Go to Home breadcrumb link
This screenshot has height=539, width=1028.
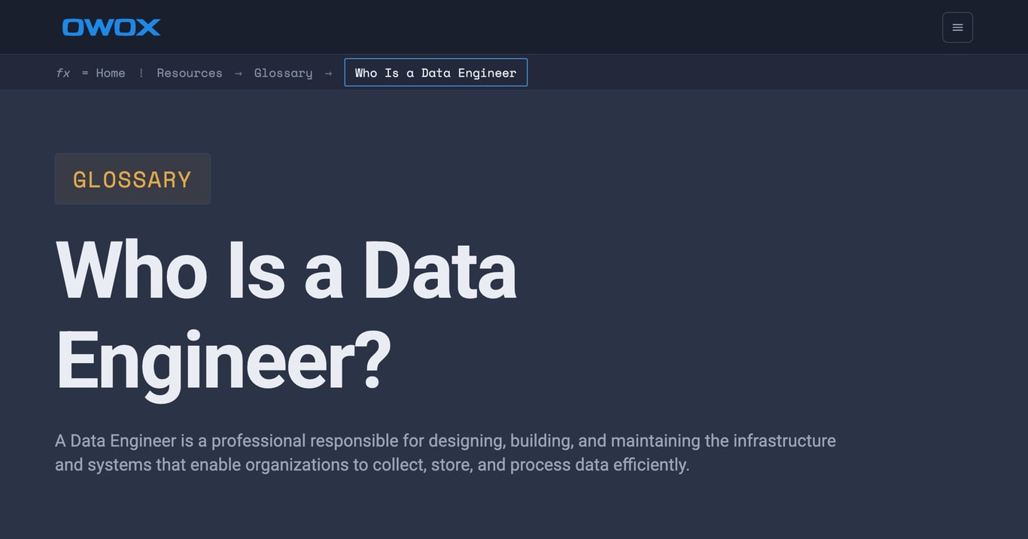point(111,73)
